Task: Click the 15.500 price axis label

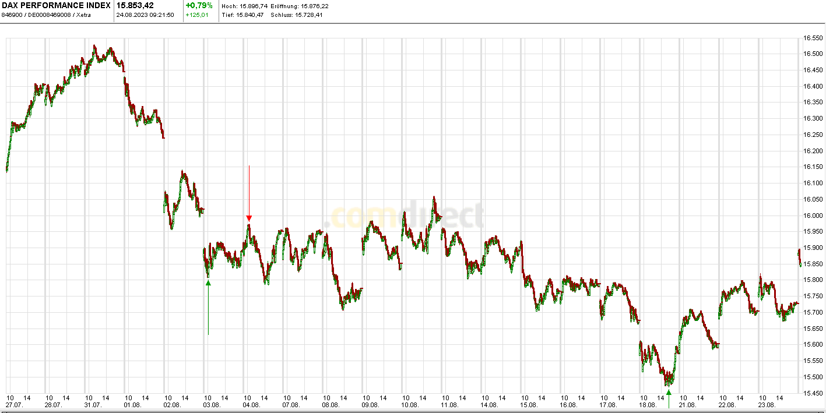Action: pyautogui.click(x=813, y=377)
